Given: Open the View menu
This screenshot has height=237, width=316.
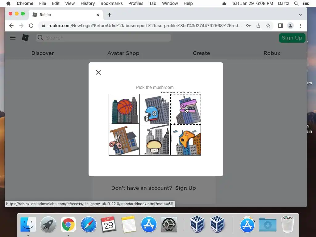Looking at the screenshot, I should 70,3.
